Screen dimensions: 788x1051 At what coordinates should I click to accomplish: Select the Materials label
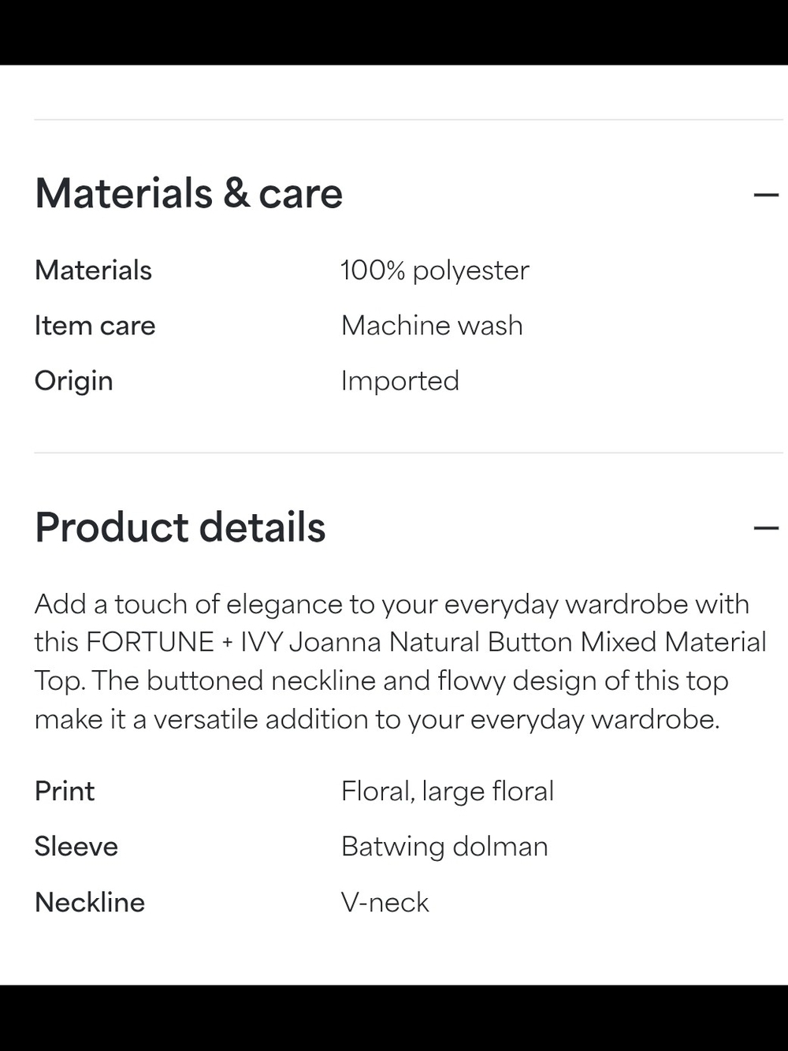point(93,270)
